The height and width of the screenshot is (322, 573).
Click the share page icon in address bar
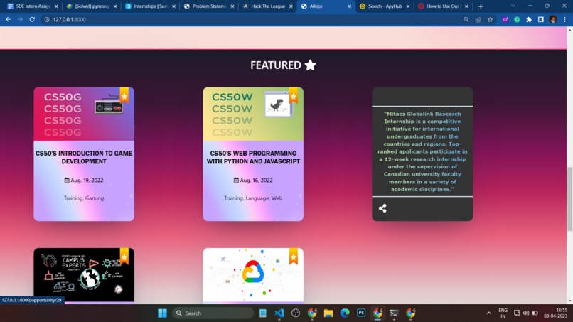(478, 19)
